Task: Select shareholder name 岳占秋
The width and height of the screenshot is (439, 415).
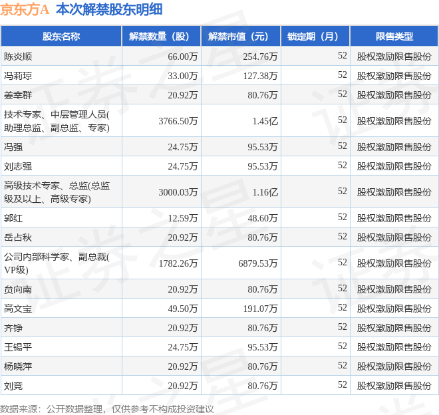Action: pos(18,237)
